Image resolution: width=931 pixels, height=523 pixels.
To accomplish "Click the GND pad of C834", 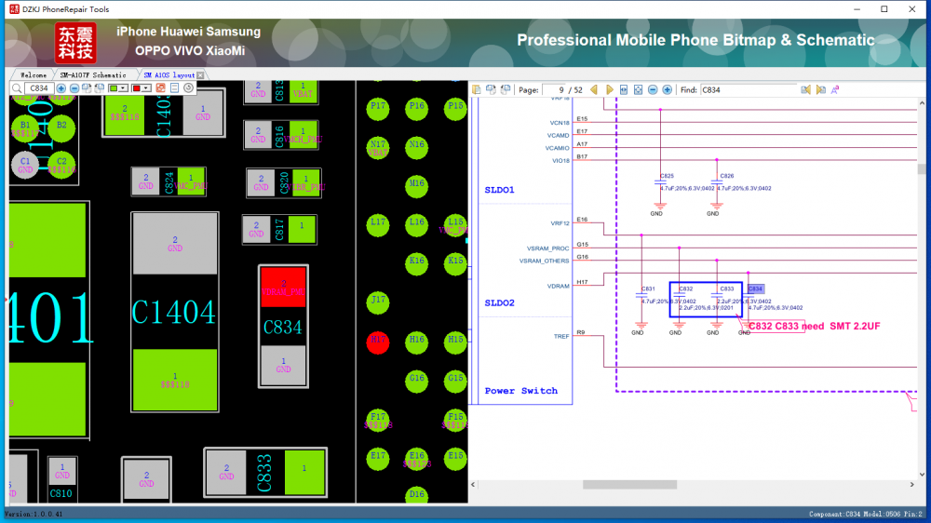I will point(283,365).
